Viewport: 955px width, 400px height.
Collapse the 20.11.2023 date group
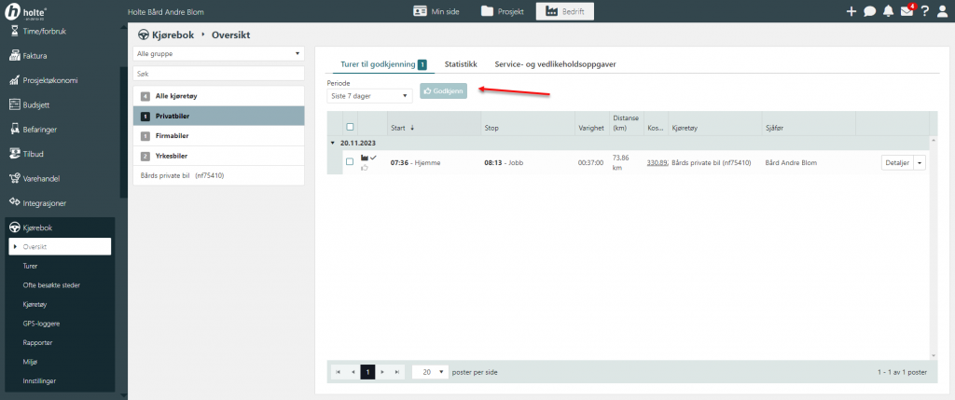(x=334, y=143)
